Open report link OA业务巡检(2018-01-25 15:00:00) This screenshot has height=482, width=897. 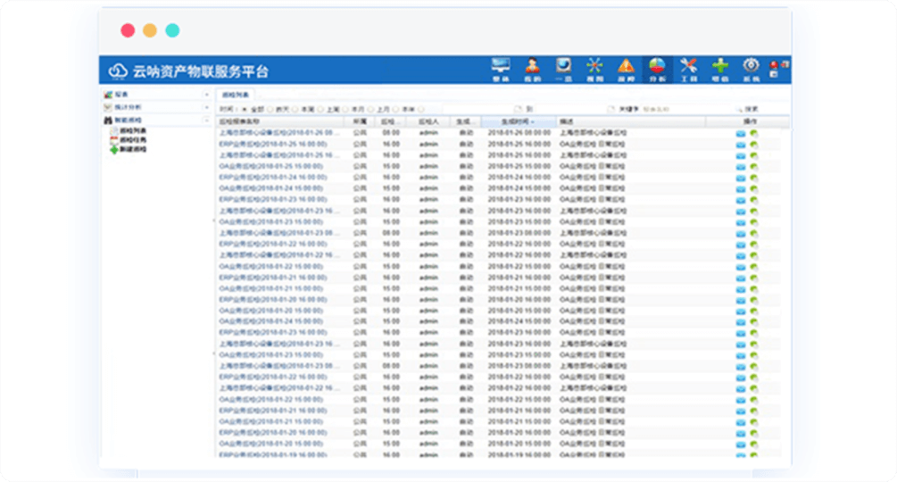[270, 166]
